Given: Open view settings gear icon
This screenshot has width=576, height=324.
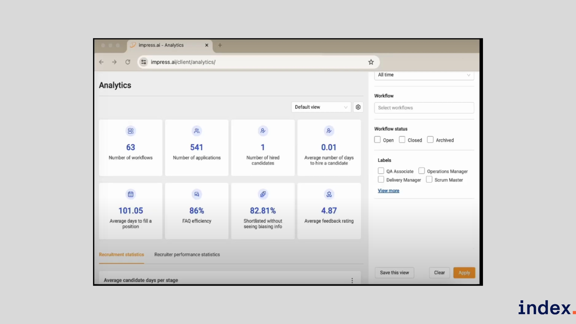Looking at the screenshot, I should [358, 107].
